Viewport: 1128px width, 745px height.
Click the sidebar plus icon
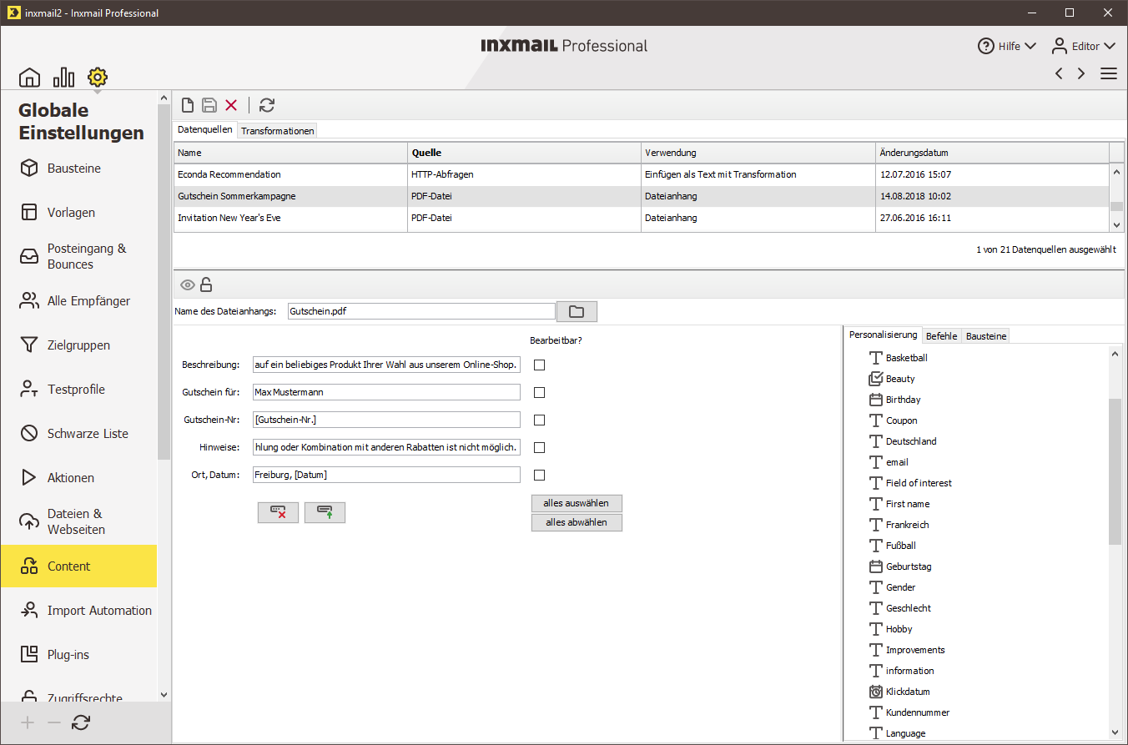pos(28,723)
